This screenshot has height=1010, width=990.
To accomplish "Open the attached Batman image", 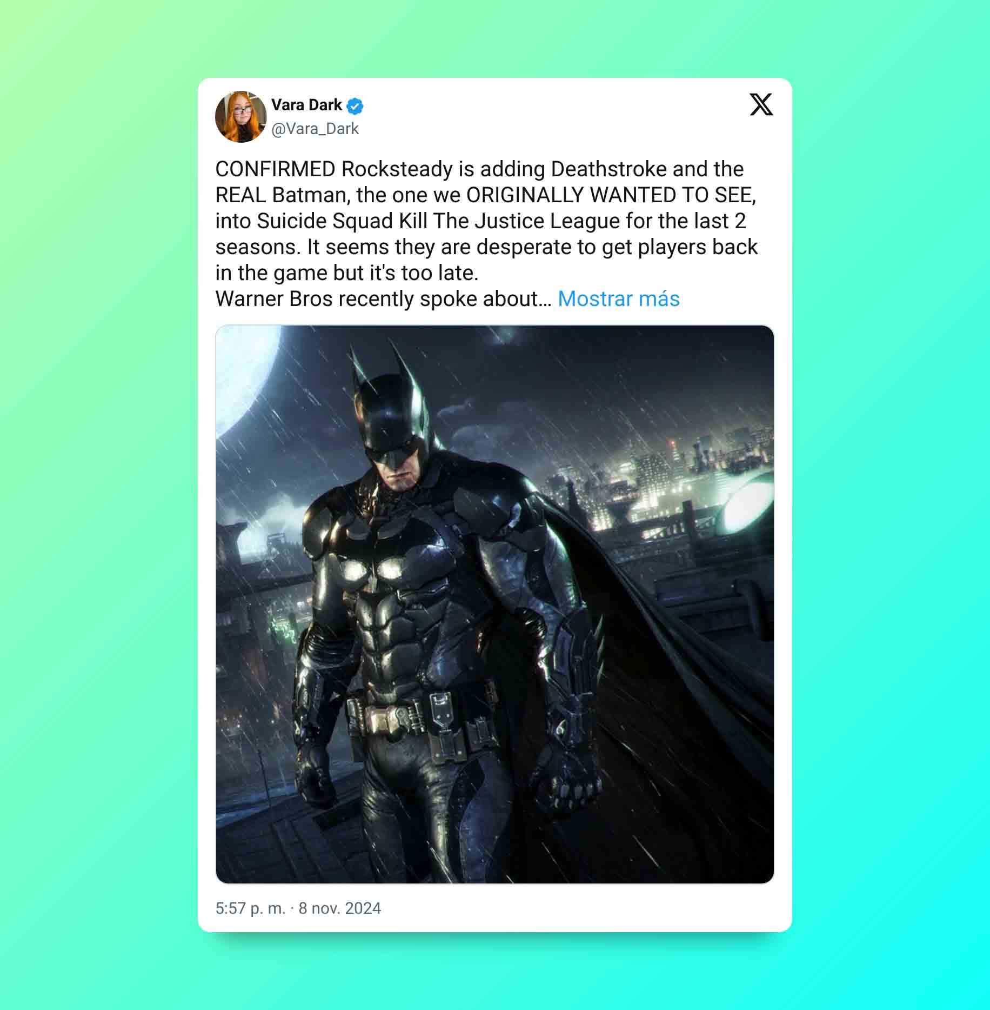I will pos(494,604).
